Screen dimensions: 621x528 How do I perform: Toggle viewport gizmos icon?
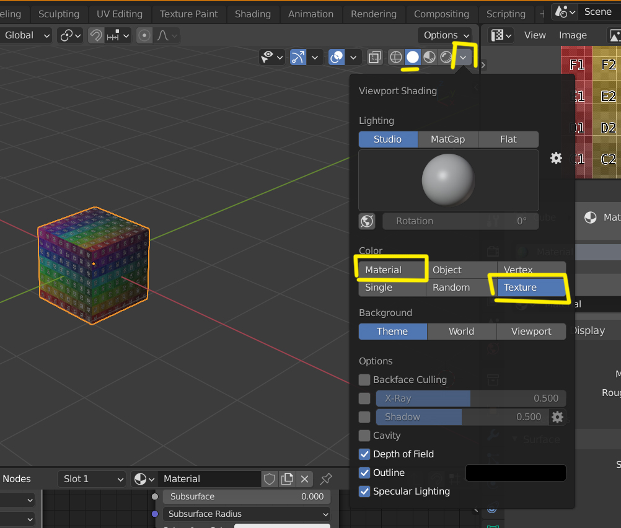298,58
